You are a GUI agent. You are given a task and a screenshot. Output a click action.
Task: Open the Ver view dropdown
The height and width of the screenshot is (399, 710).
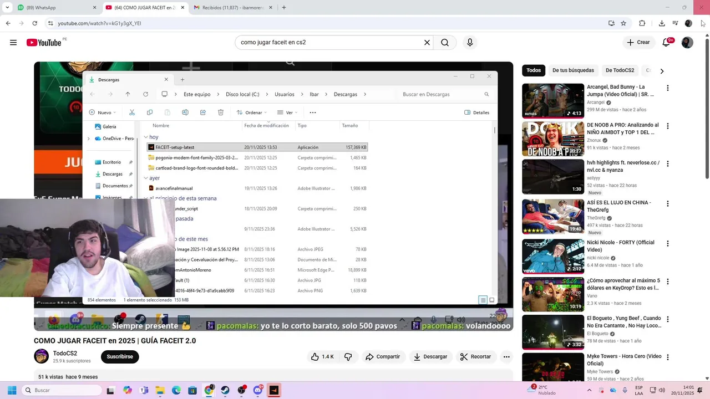click(287, 112)
